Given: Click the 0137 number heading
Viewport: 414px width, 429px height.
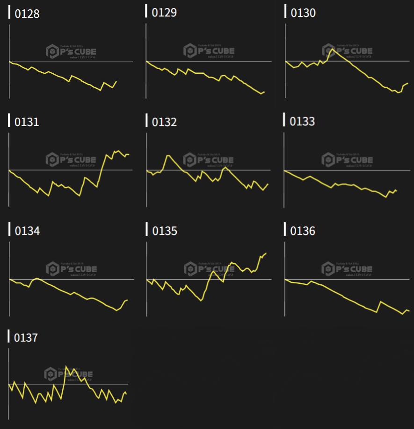Looking at the screenshot, I should pos(26,338).
